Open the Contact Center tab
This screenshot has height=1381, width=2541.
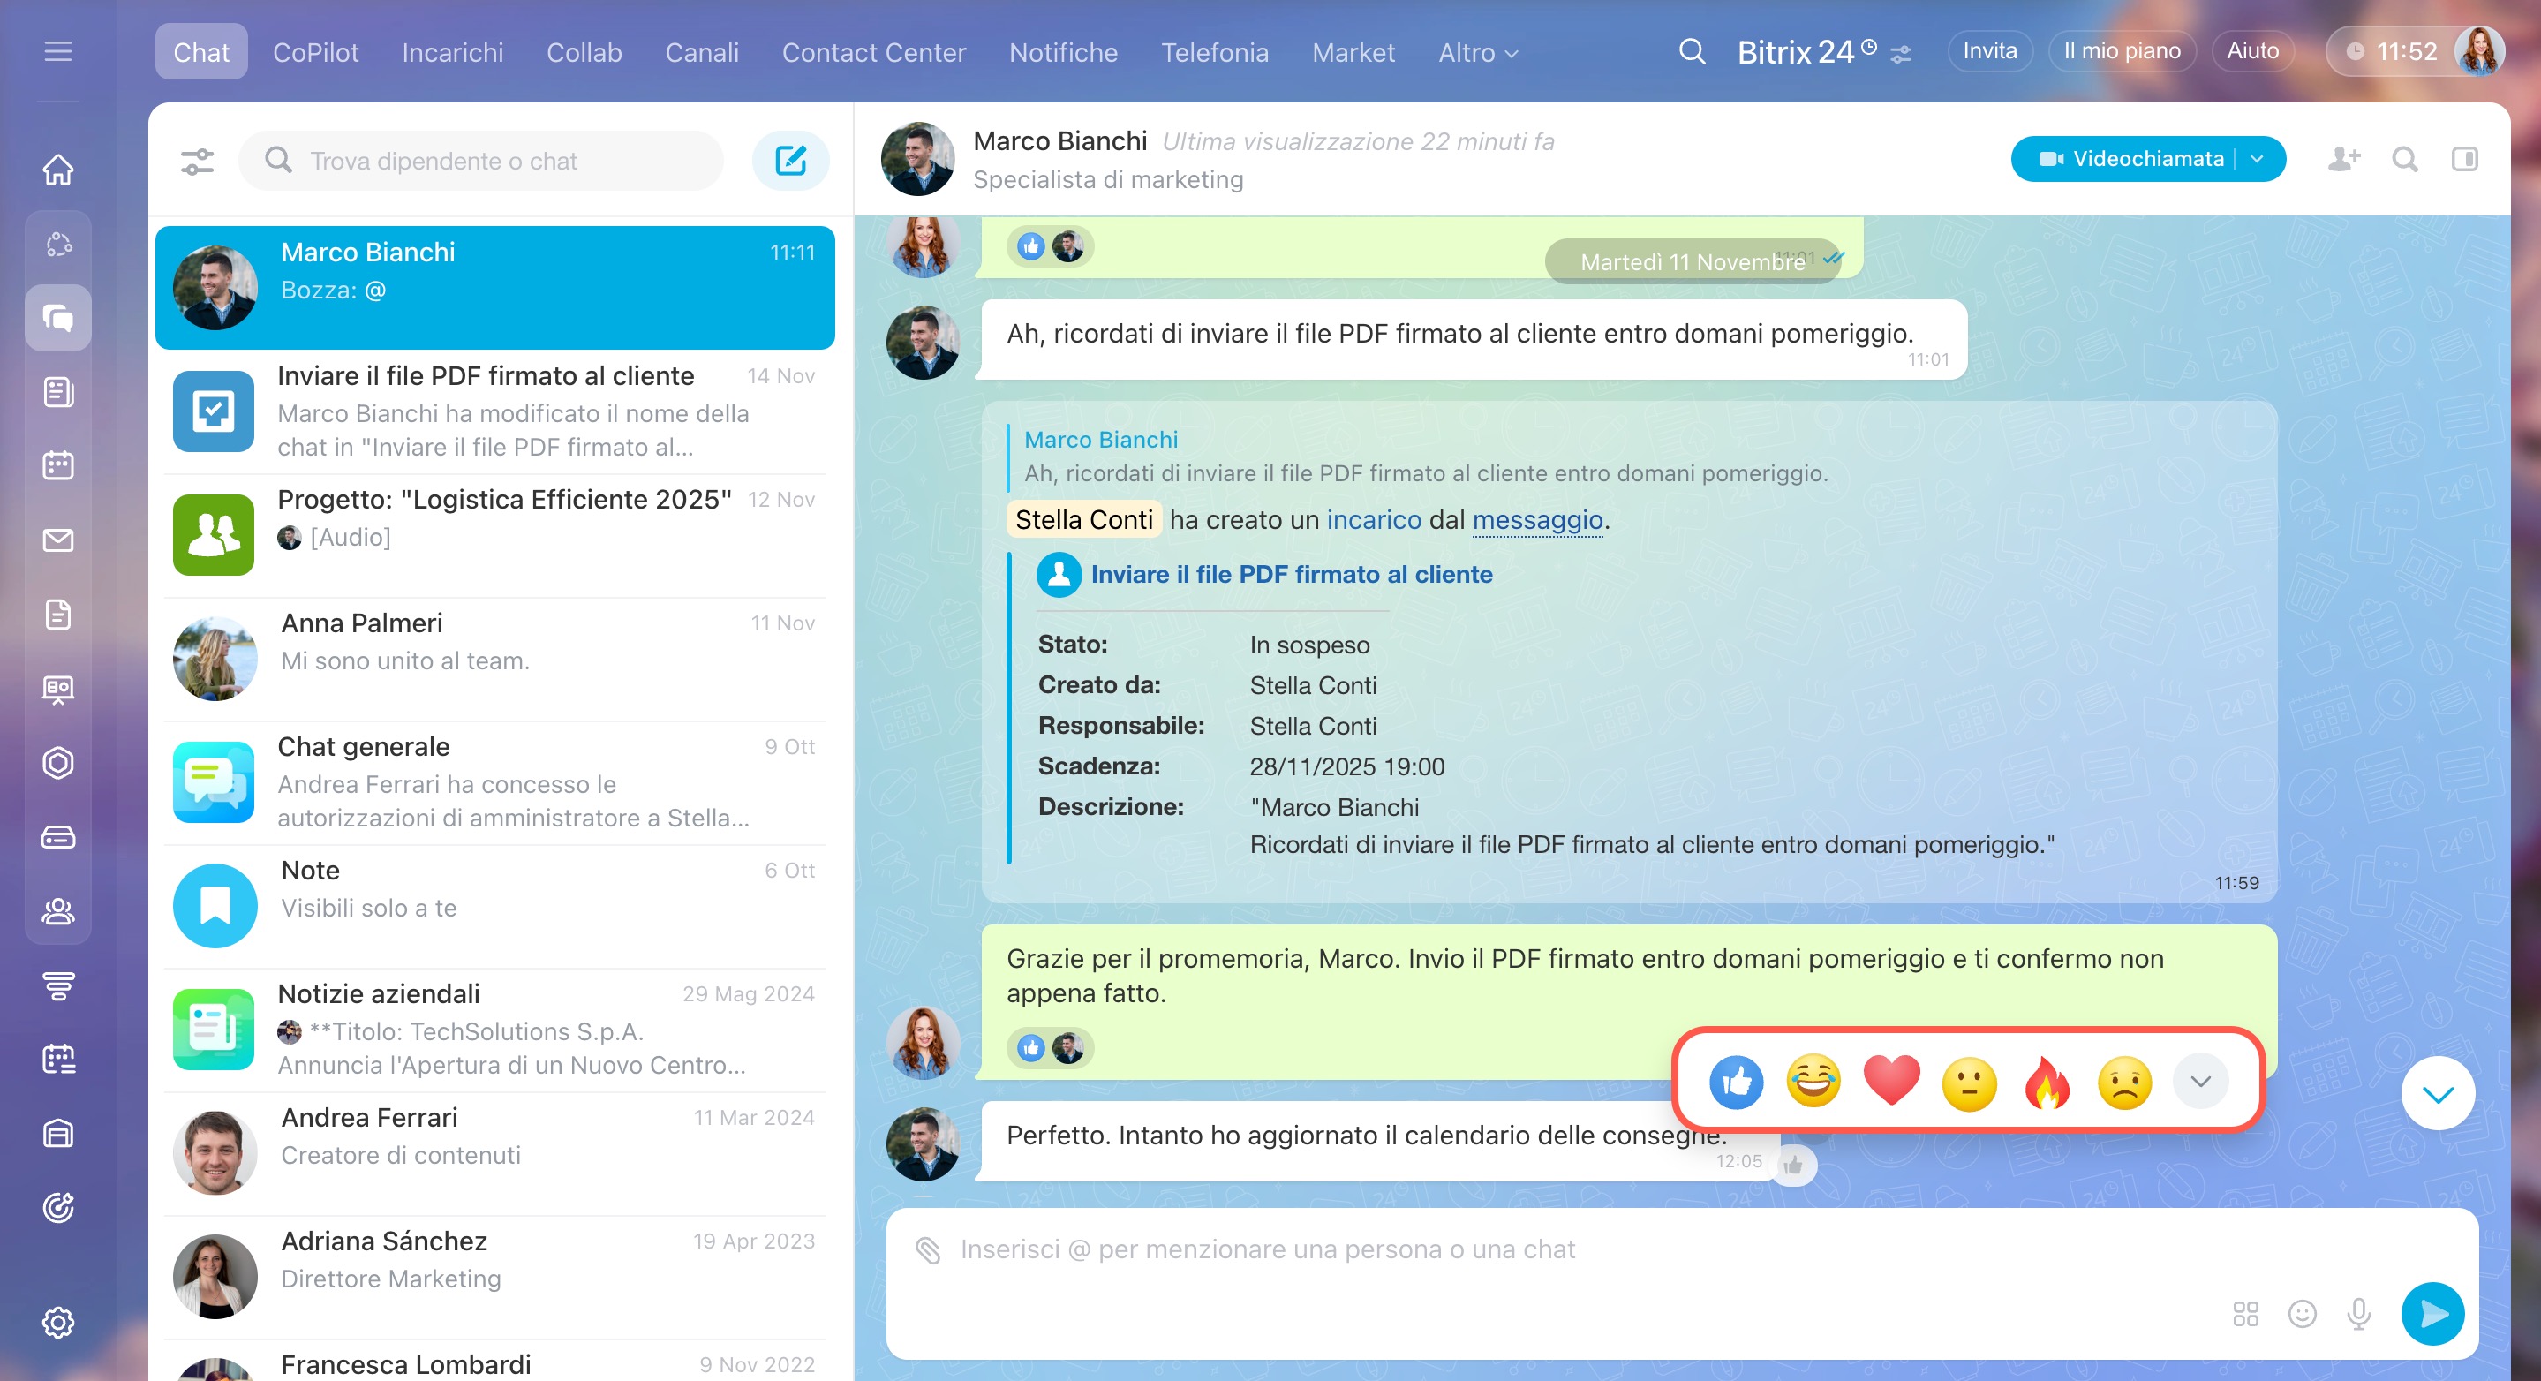pos(873,52)
